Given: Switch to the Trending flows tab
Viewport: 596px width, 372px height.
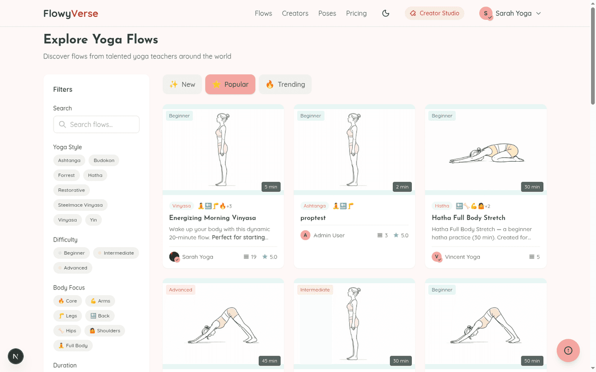Looking at the screenshot, I should 285,84.
